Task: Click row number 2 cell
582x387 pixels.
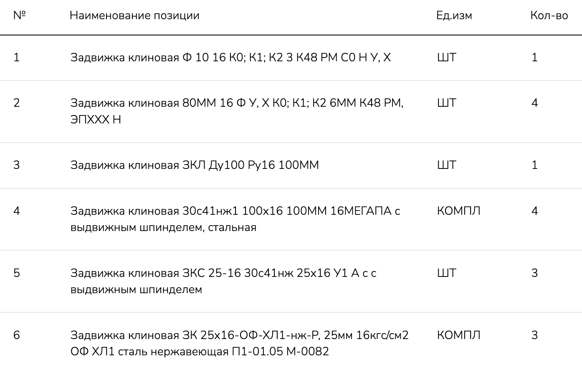Action: pos(17,103)
